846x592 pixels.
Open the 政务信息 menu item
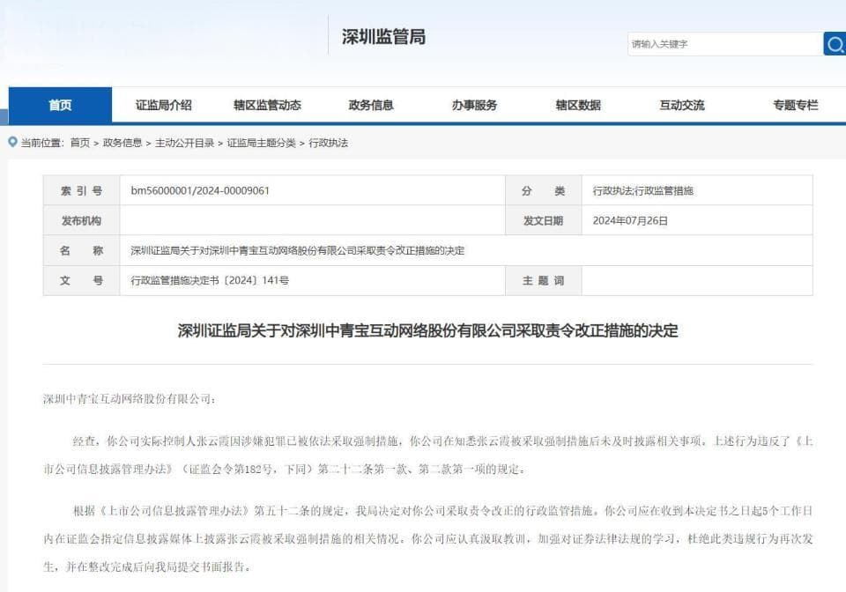[371, 105]
